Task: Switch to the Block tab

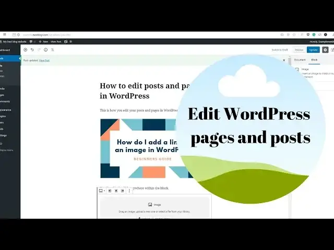Action: 314,60
